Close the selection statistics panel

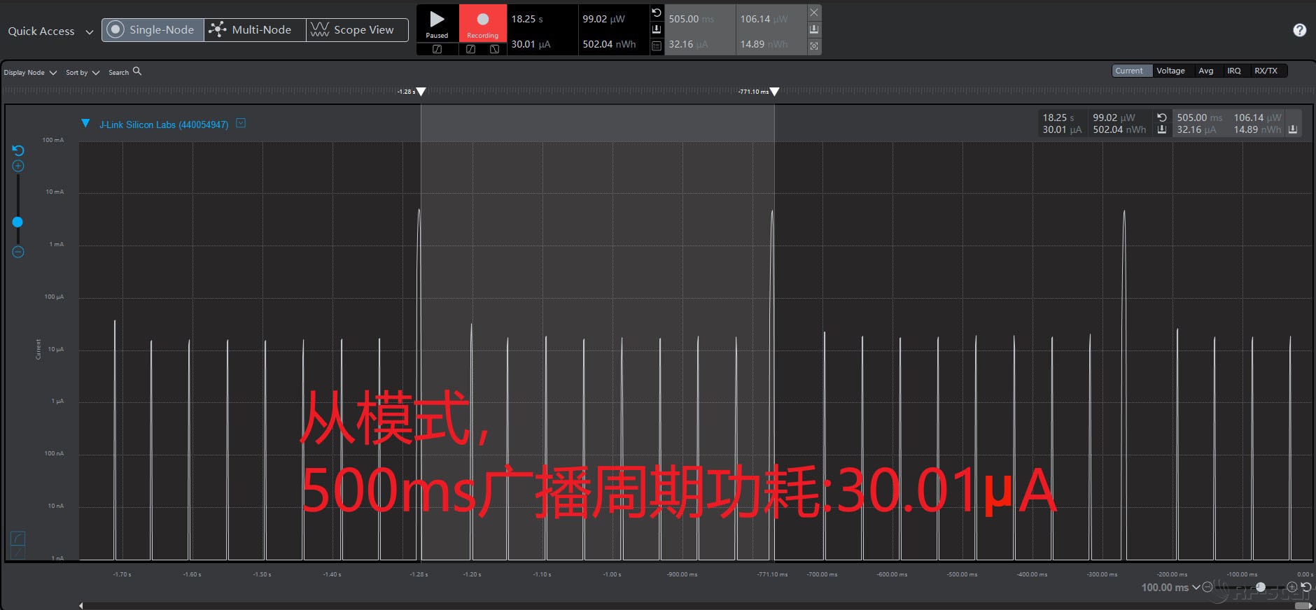coord(814,13)
